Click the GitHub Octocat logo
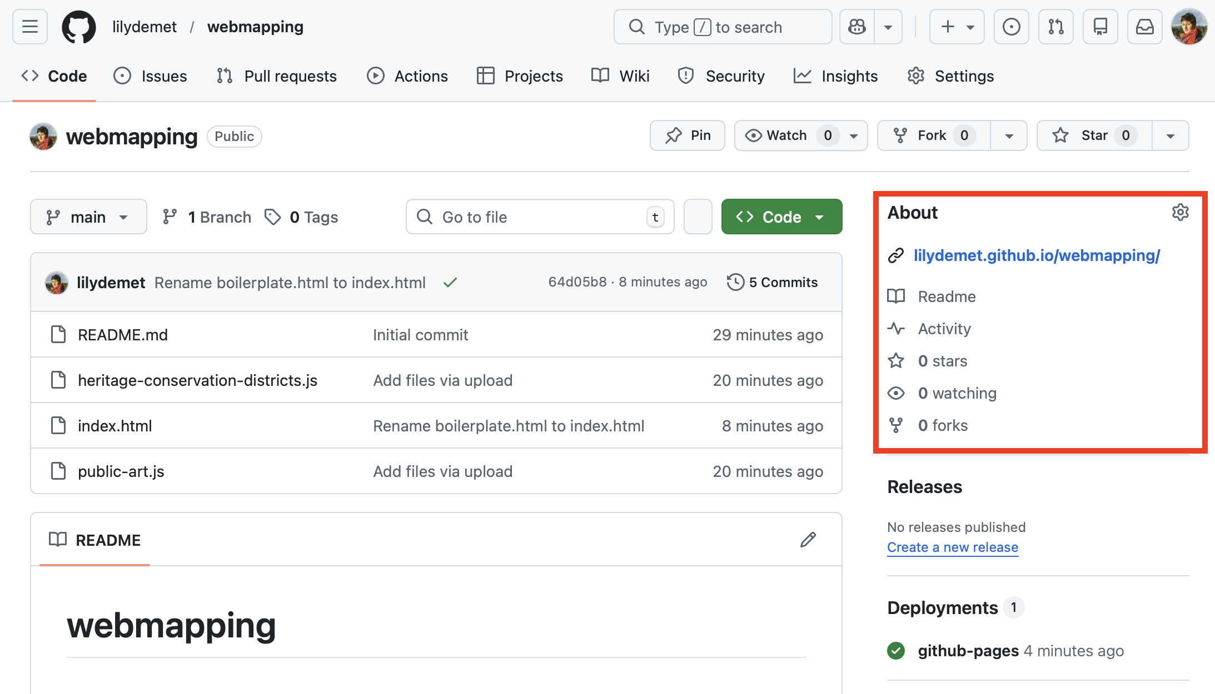 tap(78, 27)
